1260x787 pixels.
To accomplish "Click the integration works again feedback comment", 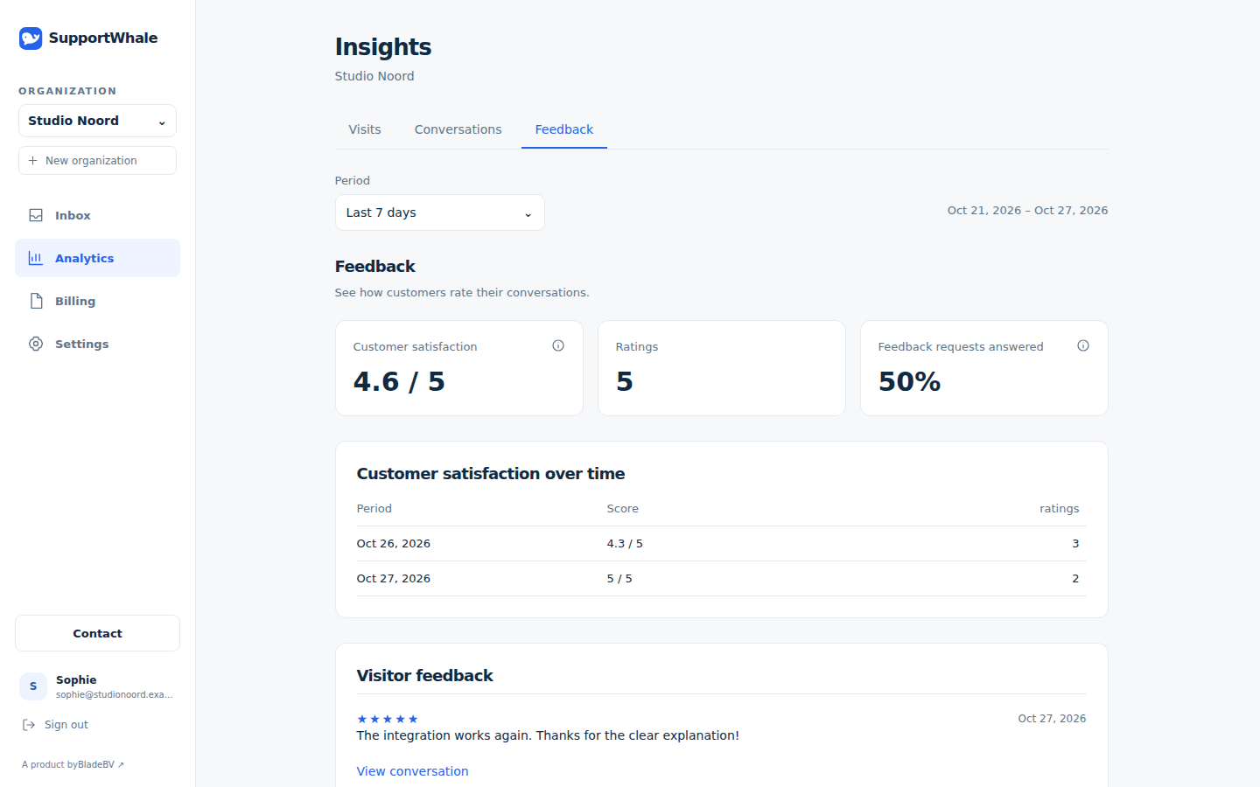I will 548,735.
